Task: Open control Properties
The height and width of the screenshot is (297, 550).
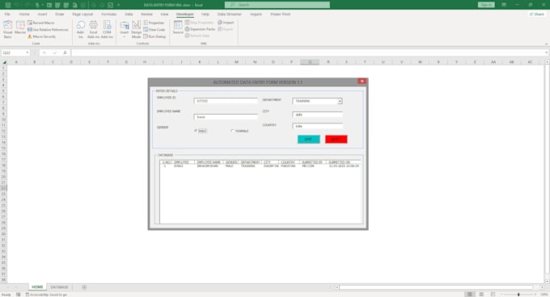Action: tap(154, 23)
